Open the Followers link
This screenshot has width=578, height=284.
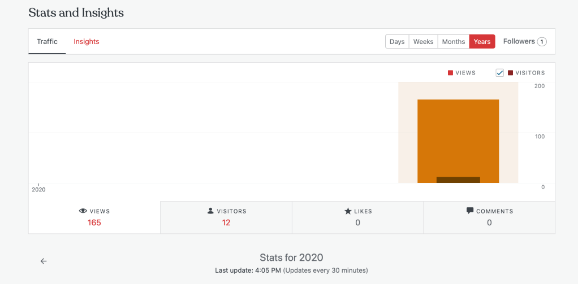(519, 41)
